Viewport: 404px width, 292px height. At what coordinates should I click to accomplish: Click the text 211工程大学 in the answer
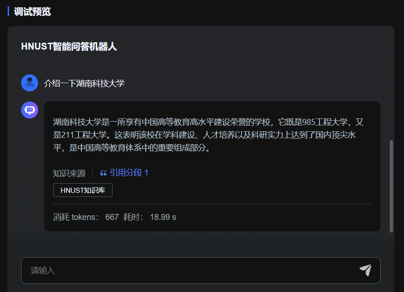84,135
